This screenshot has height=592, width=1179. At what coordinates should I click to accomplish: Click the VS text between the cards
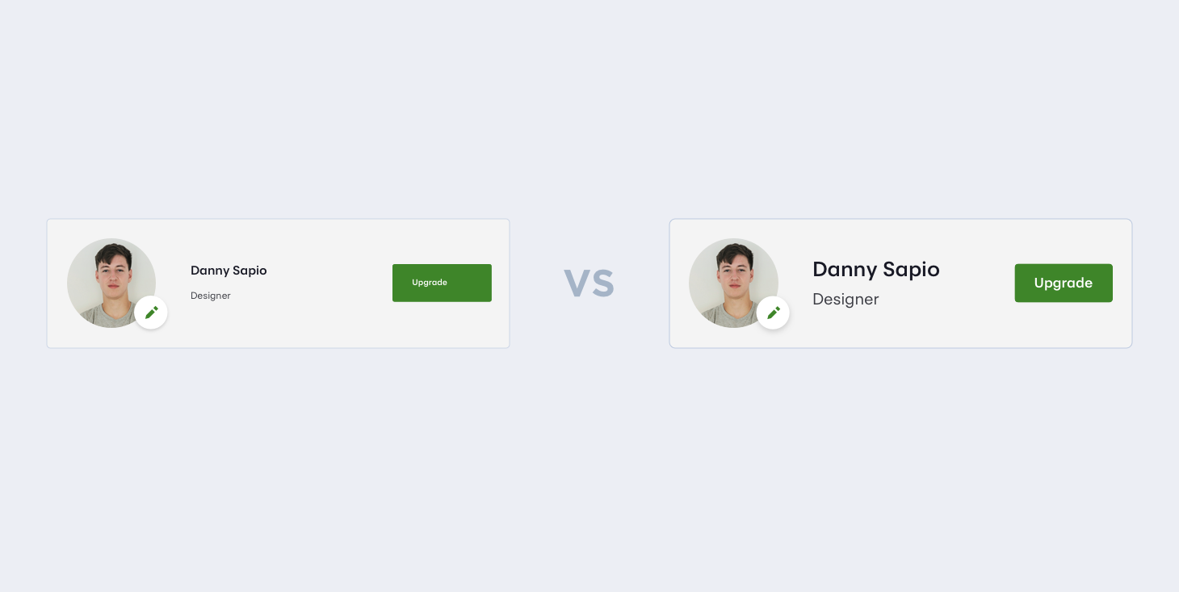click(589, 283)
